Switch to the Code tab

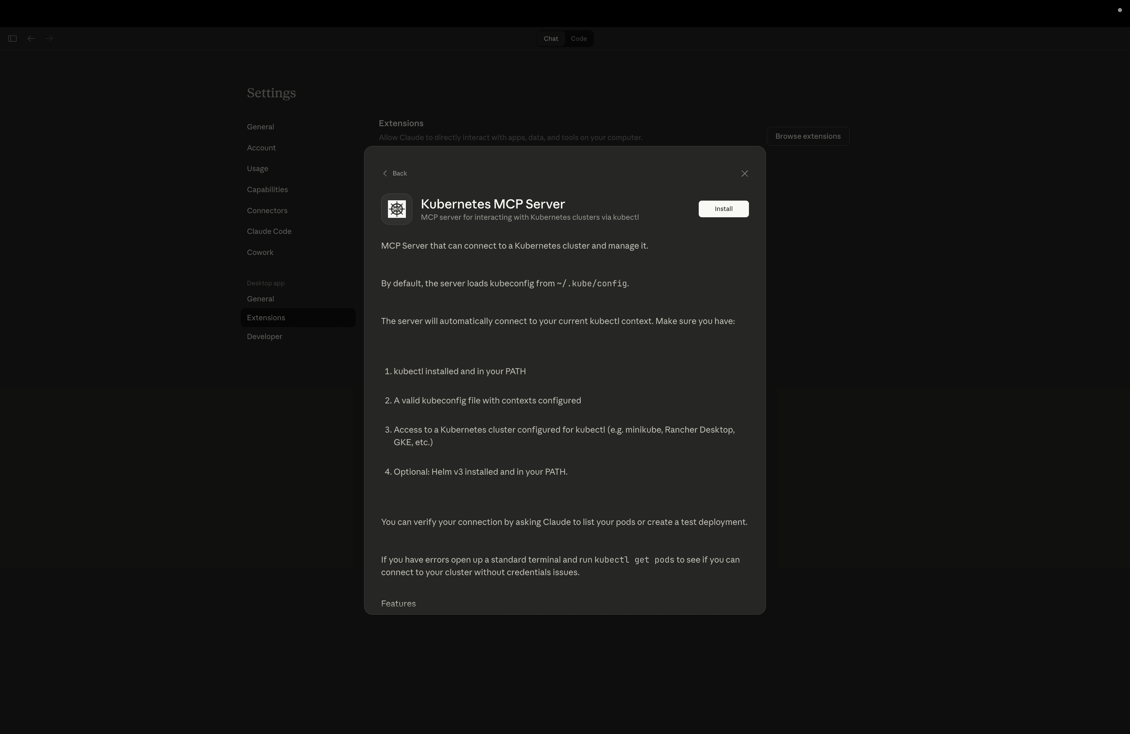578,38
